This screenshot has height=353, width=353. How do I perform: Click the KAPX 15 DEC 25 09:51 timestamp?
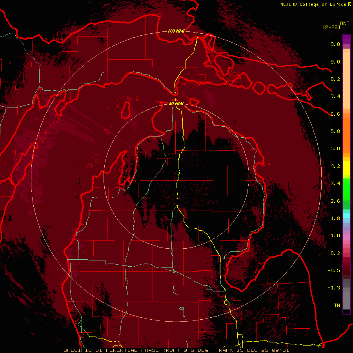(254, 350)
